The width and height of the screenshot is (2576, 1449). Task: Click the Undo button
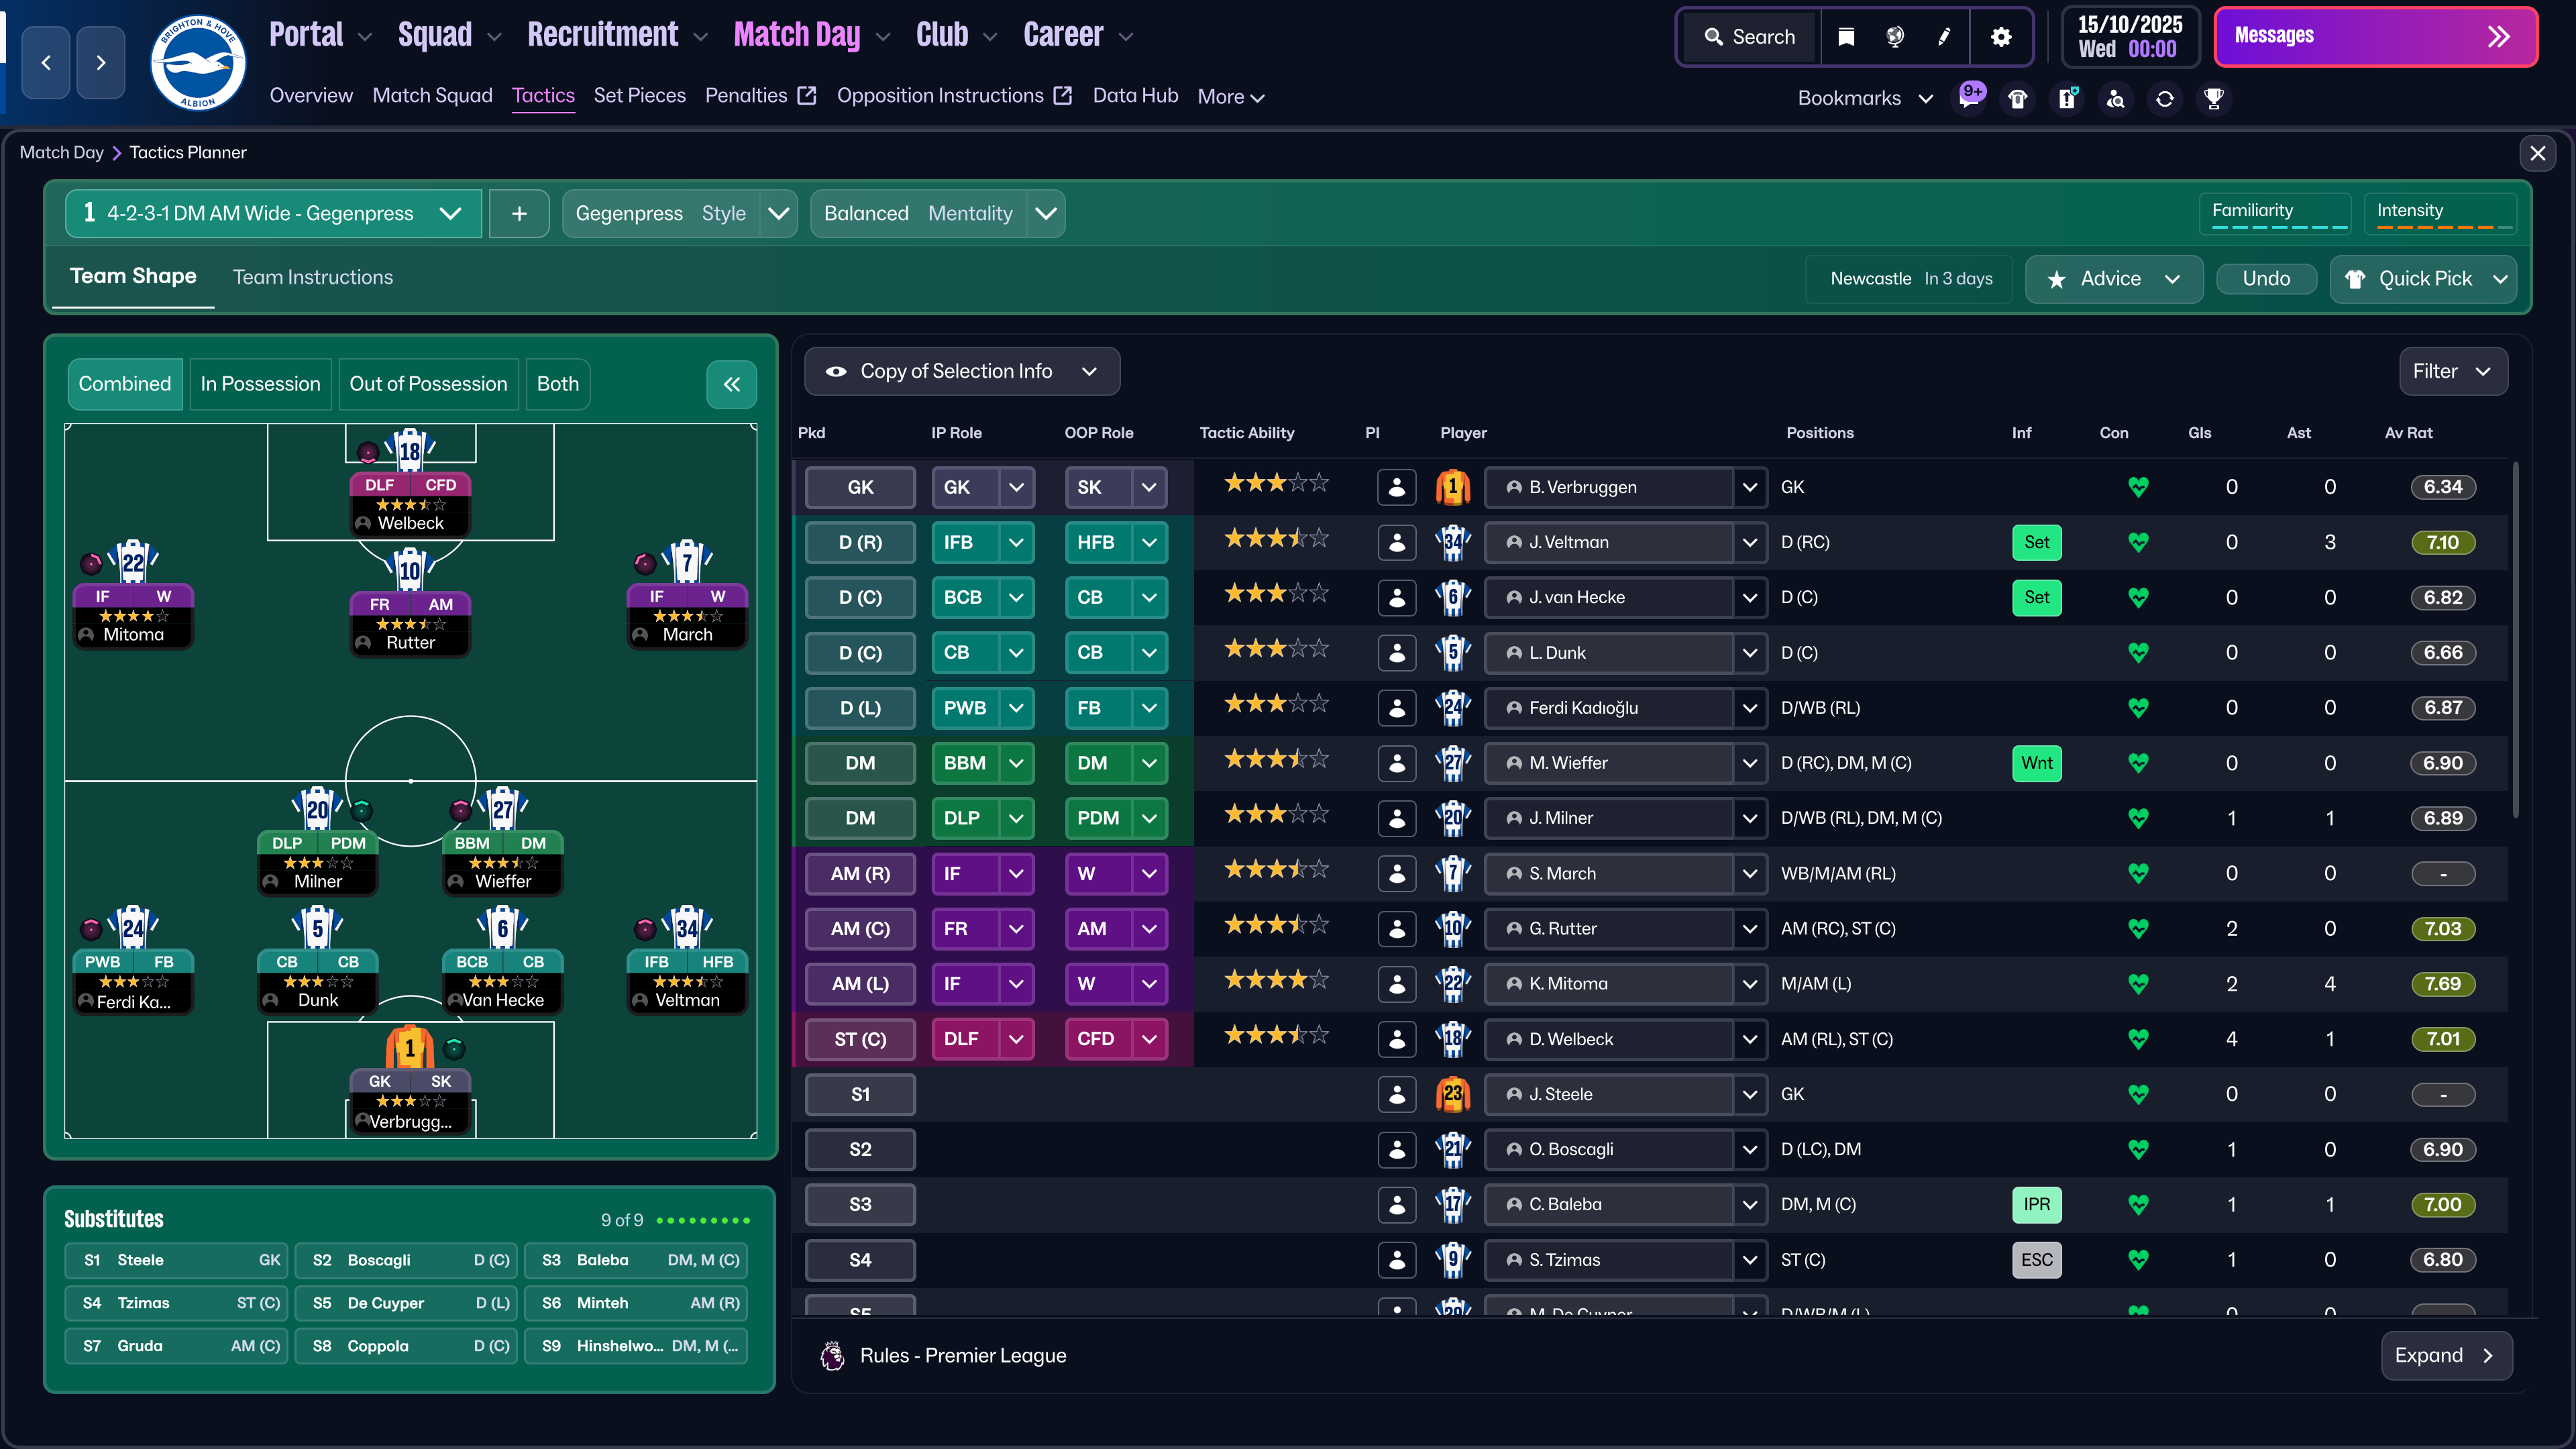pos(2266,279)
